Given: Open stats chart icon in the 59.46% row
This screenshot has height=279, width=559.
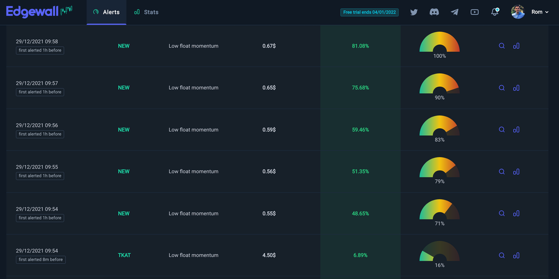Looking at the screenshot, I should tap(516, 130).
